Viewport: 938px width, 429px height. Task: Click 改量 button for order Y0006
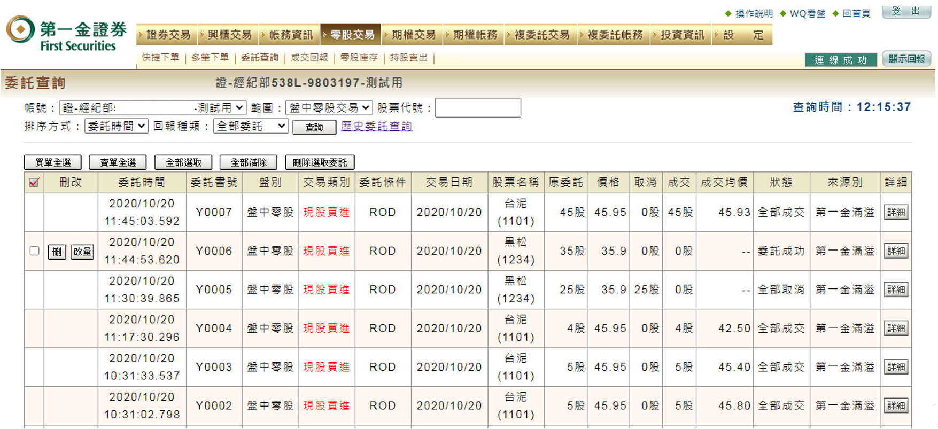82,252
